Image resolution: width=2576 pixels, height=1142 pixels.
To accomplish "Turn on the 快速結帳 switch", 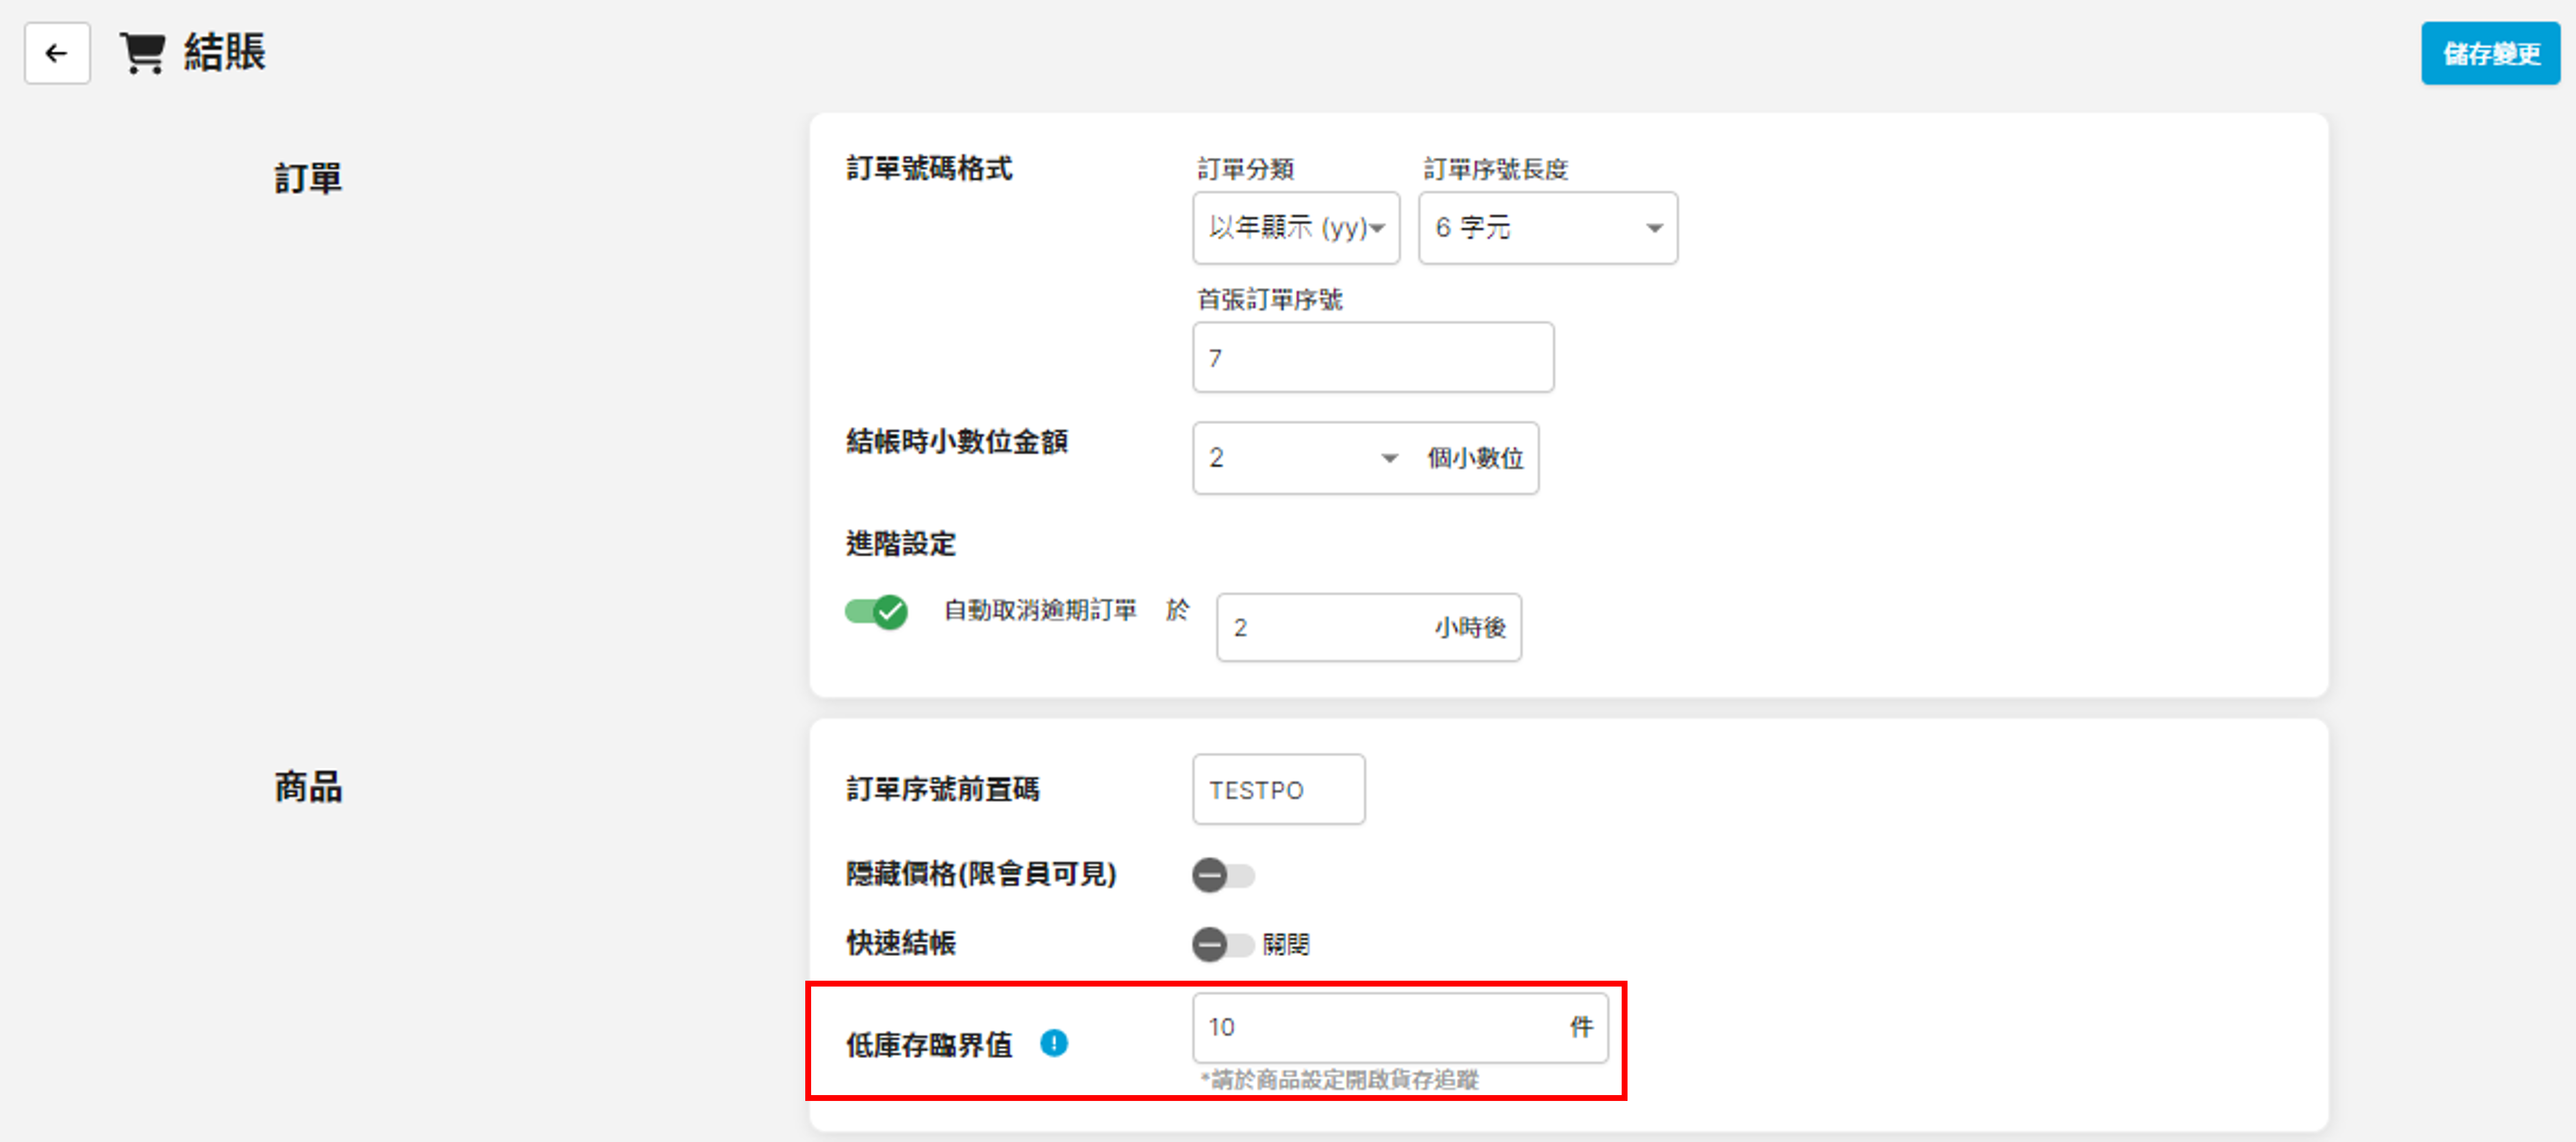I will (1222, 944).
